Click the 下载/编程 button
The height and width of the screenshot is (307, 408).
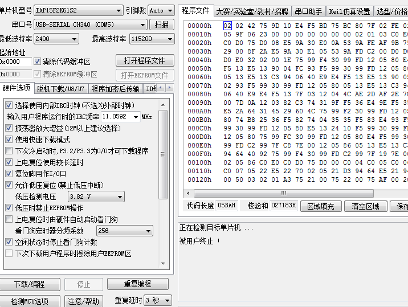30,284
